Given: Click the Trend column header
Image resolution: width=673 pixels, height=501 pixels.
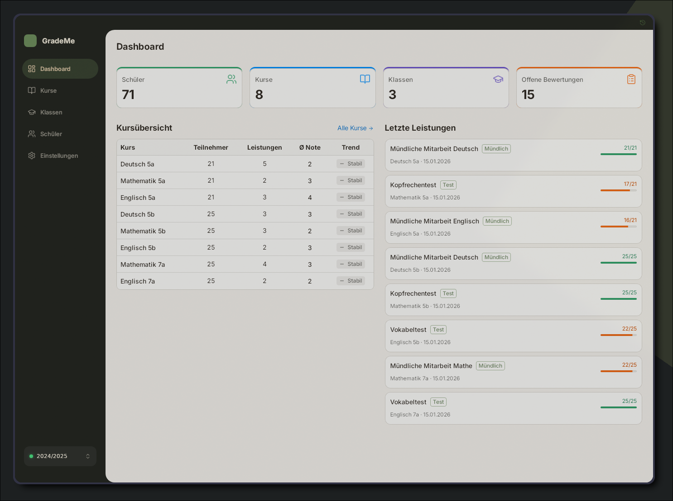Looking at the screenshot, I should coord(351,147).
